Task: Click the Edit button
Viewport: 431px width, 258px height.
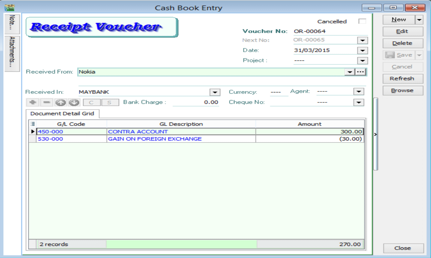Action: click(402, 31)
